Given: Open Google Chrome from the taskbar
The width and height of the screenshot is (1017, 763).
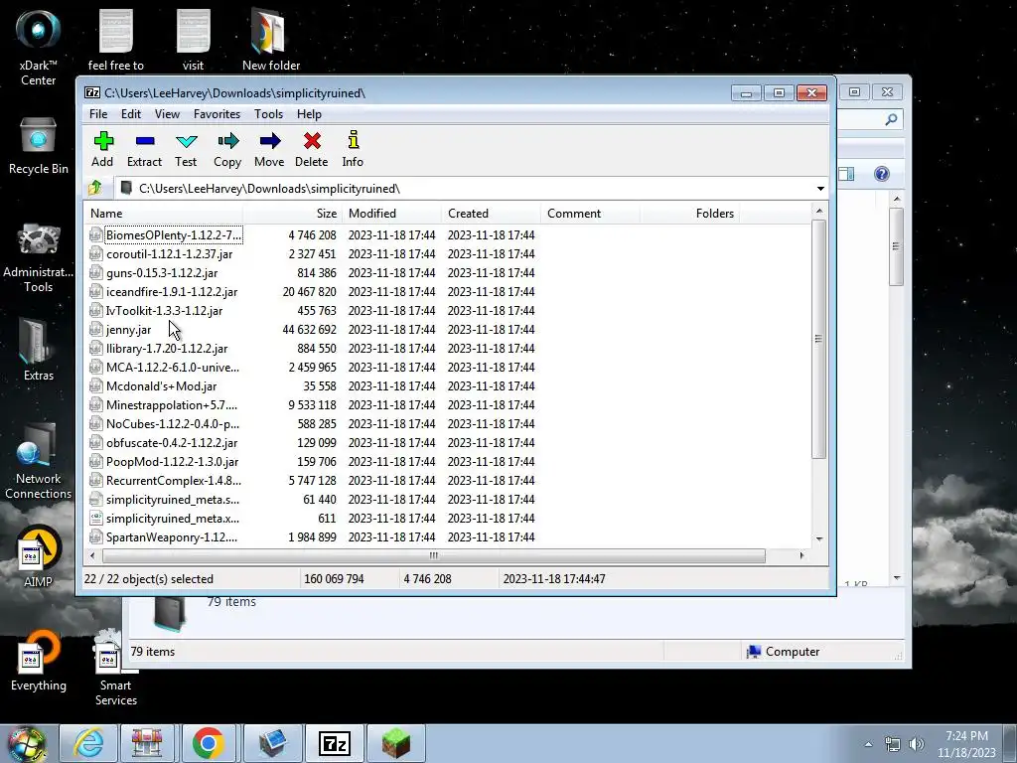Looking at the screenshot, I should pyautogui.click(x=209, y=743).
